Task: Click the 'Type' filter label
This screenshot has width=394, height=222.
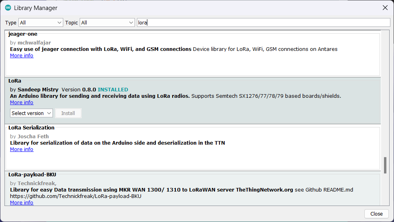Action: coord(11,22)
